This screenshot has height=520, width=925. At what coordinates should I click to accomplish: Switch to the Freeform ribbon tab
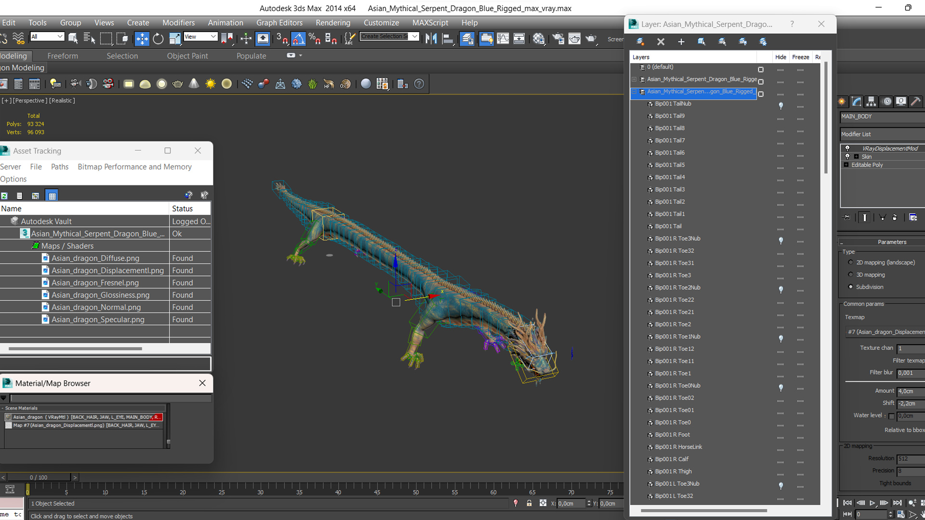[x=63, y=56]
